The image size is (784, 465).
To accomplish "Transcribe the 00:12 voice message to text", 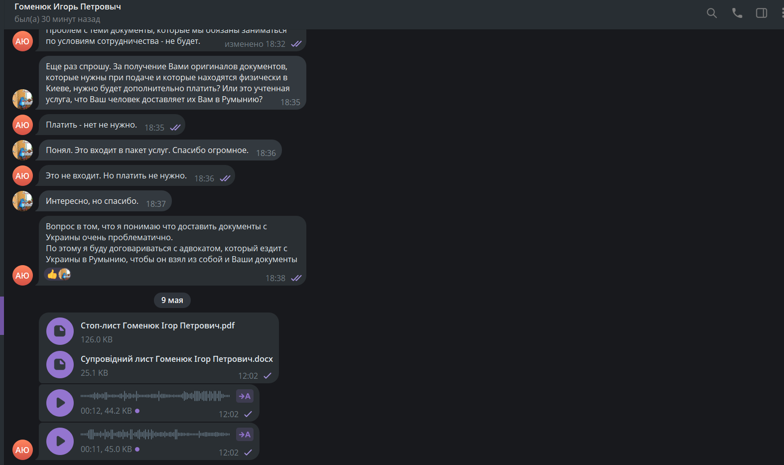I will pyautogui.click(x=245, y=396).
